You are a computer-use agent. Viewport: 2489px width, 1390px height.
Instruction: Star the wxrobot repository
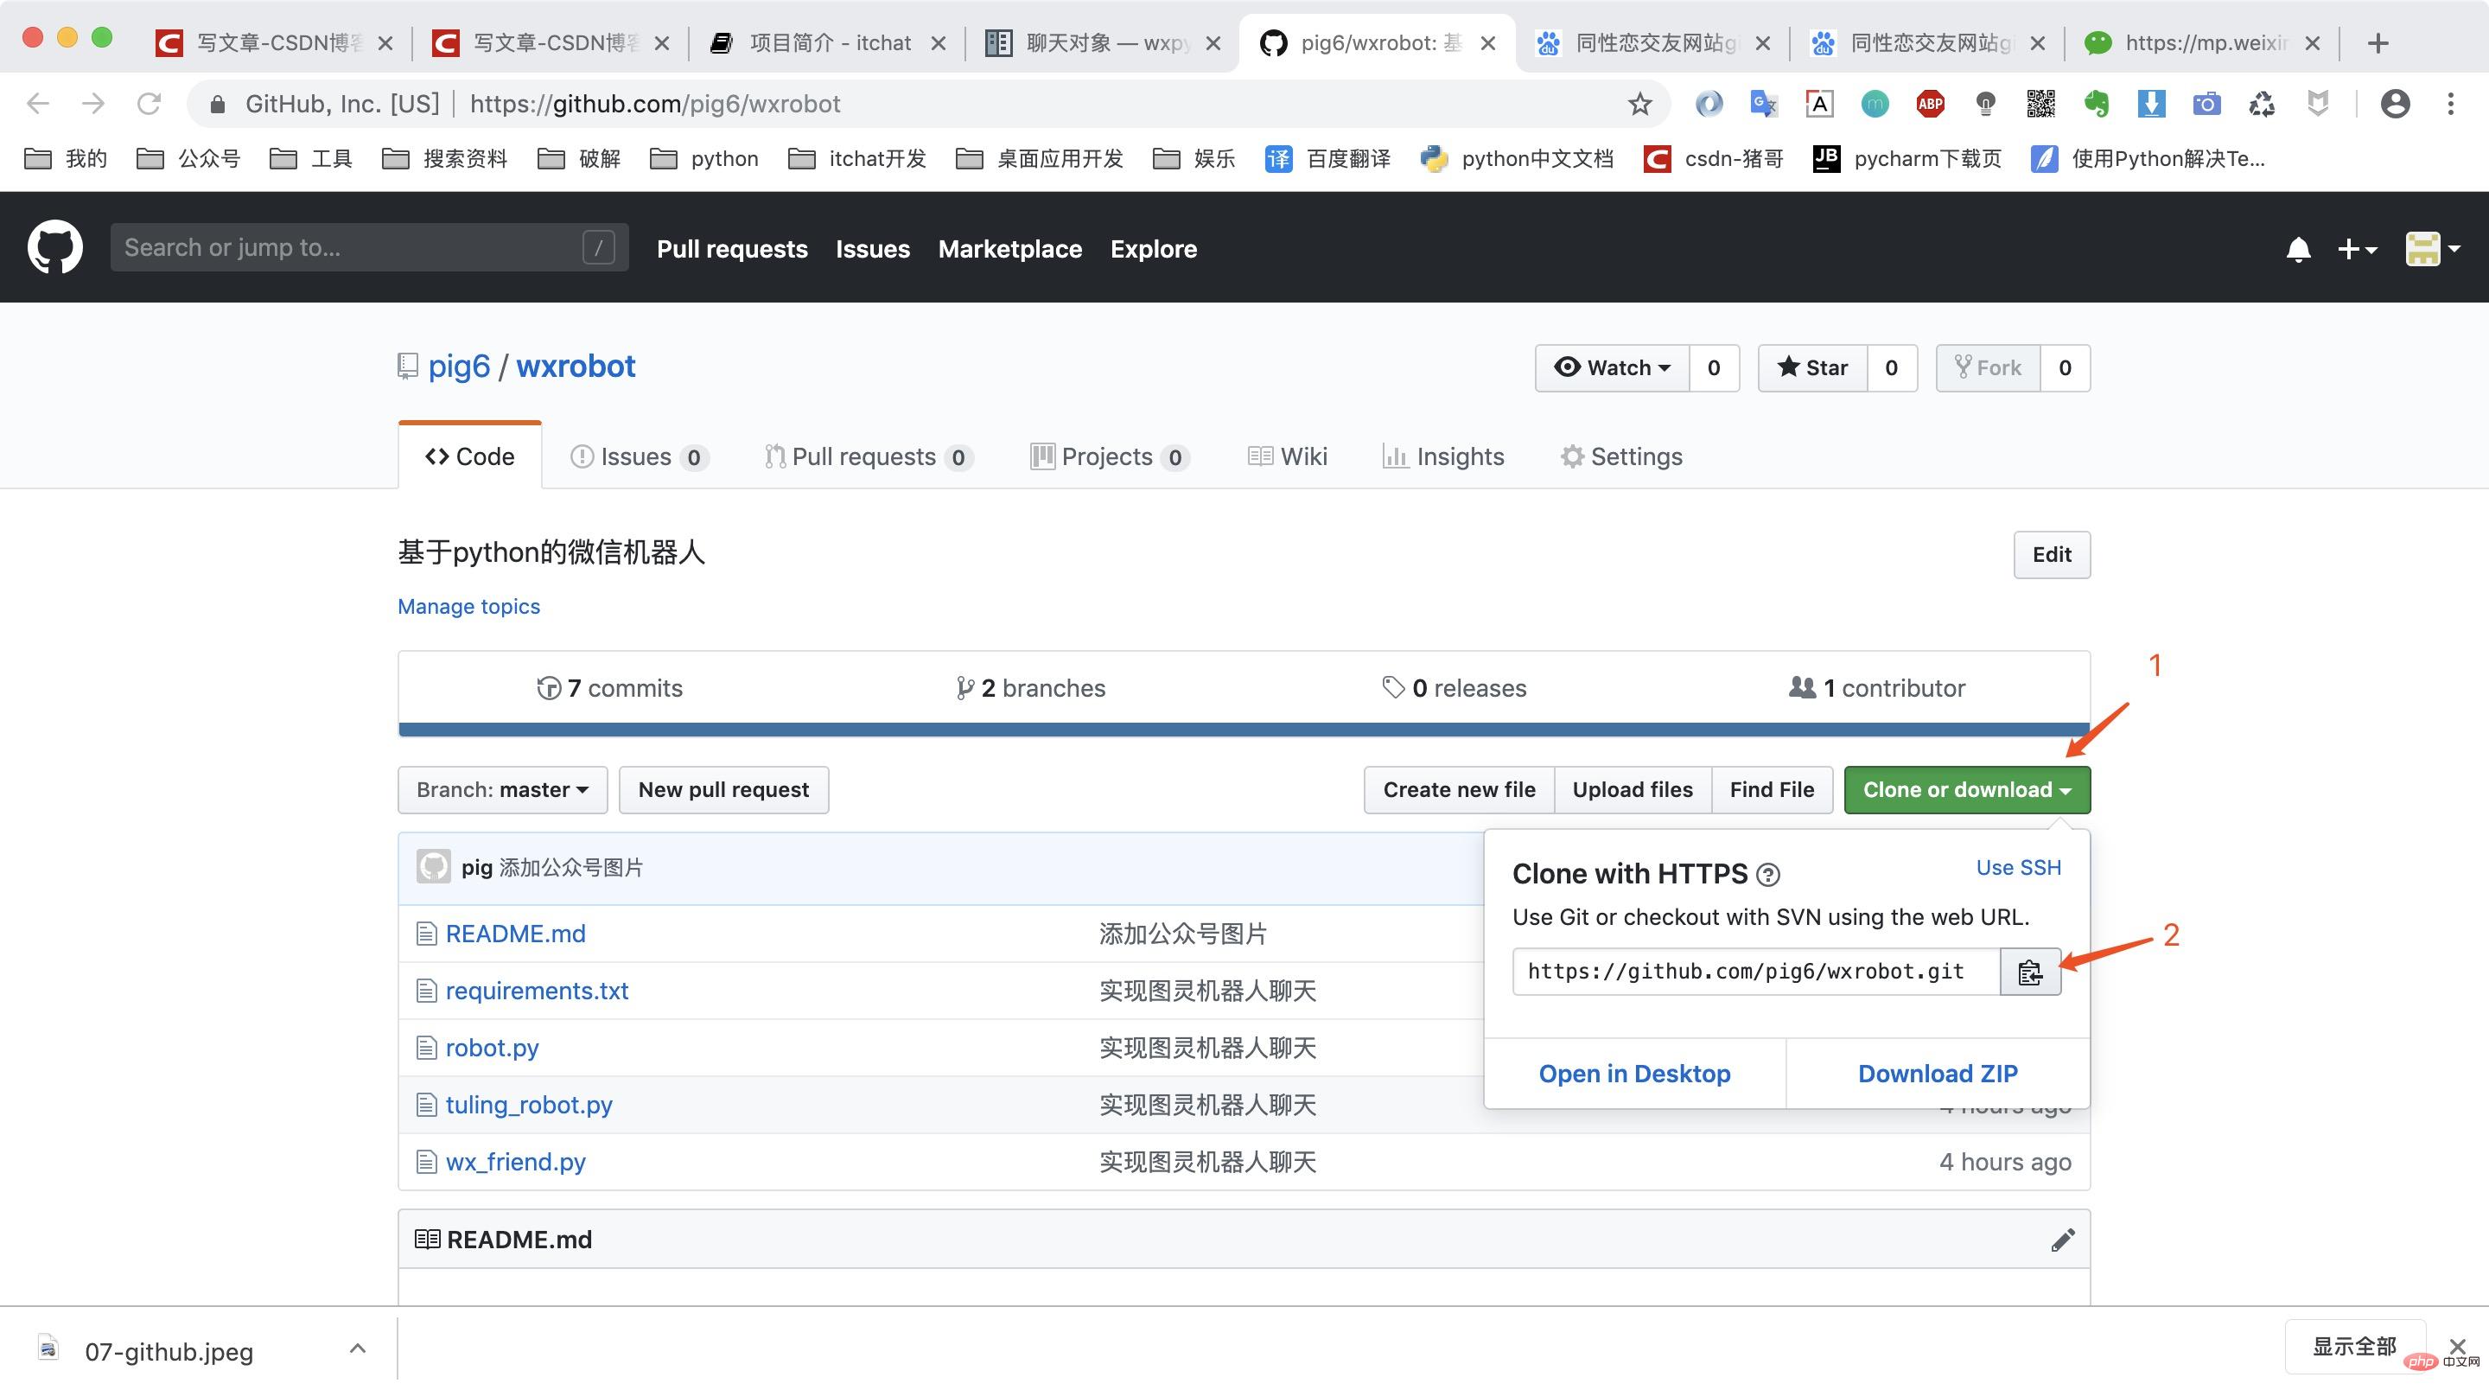[x=1811, y=367]
